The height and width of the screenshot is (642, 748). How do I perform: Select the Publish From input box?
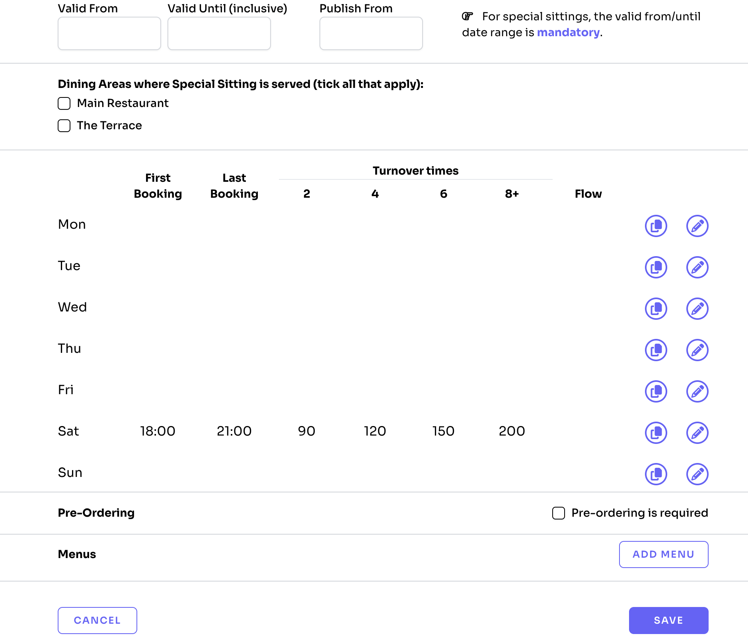pyautogui.click(x=371, y=33)
